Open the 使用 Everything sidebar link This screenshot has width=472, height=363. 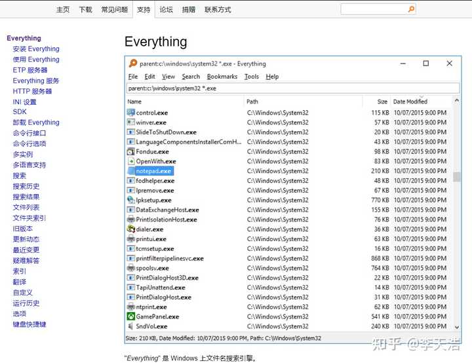point(36,59)
